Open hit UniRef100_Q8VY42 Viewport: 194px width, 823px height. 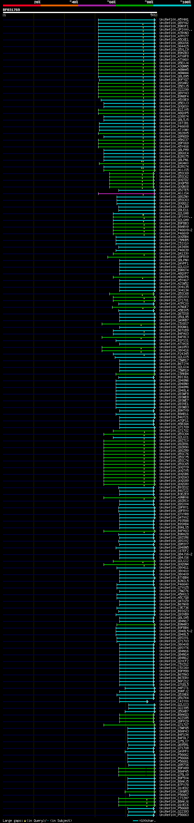click(174, 23)
